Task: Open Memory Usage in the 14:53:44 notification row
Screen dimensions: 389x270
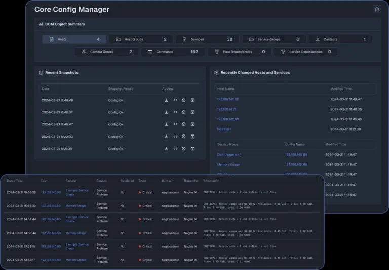Action: (x=76, y=233)
